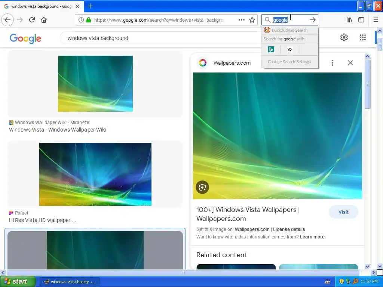Image resolution: width=383 pixels, height=287 pixels.
Task: Click horizontal scrollbar right arrow
Action: [x=373, y=272]
